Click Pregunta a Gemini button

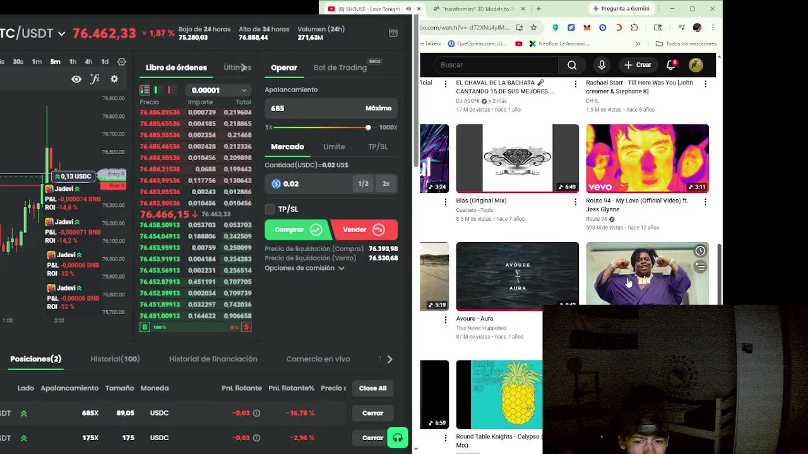click(x=621, y=9)
